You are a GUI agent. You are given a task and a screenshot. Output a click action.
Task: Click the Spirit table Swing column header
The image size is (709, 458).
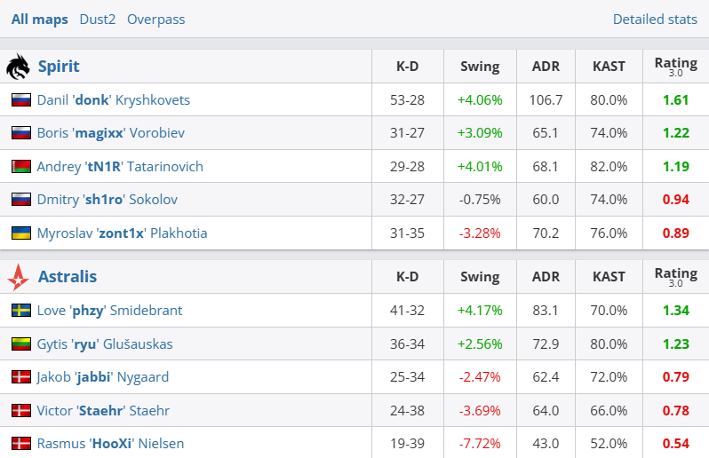pyautogui.click(x=480, y=67)
